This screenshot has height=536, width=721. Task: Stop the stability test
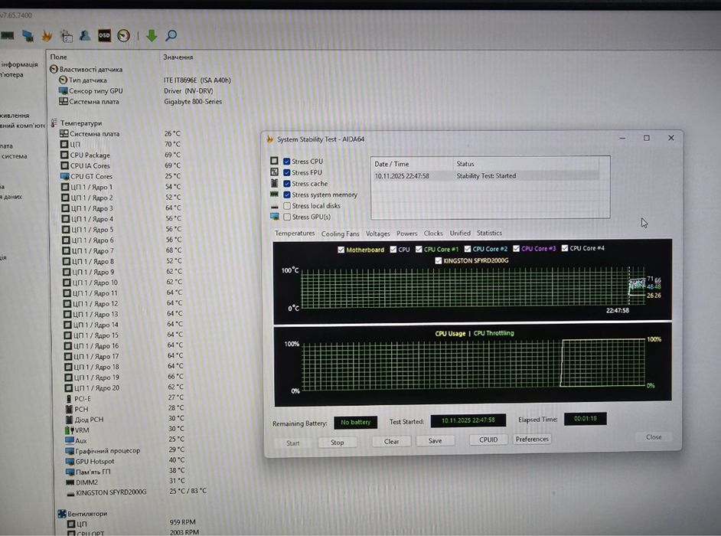[x=337, y=442]
